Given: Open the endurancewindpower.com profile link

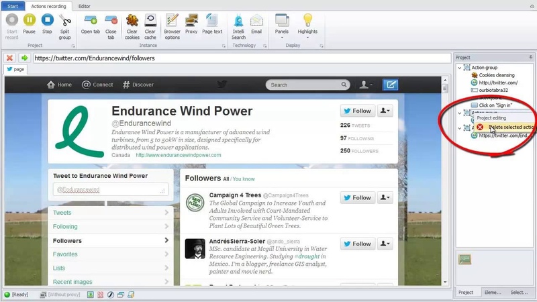Looking at the screenshot, I should (x=178, y=155).
